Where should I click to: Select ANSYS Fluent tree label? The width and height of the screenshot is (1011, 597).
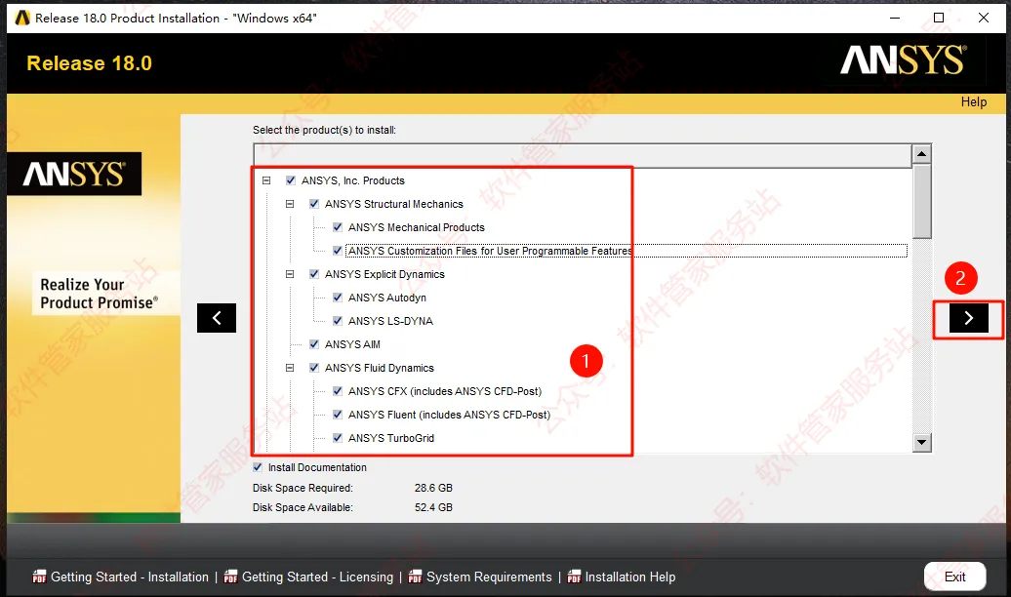450,415
